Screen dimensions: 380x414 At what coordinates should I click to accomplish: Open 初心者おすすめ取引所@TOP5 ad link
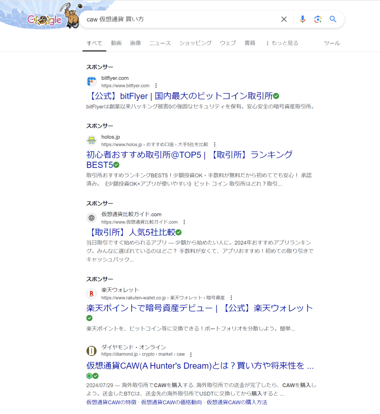(189, 159)
